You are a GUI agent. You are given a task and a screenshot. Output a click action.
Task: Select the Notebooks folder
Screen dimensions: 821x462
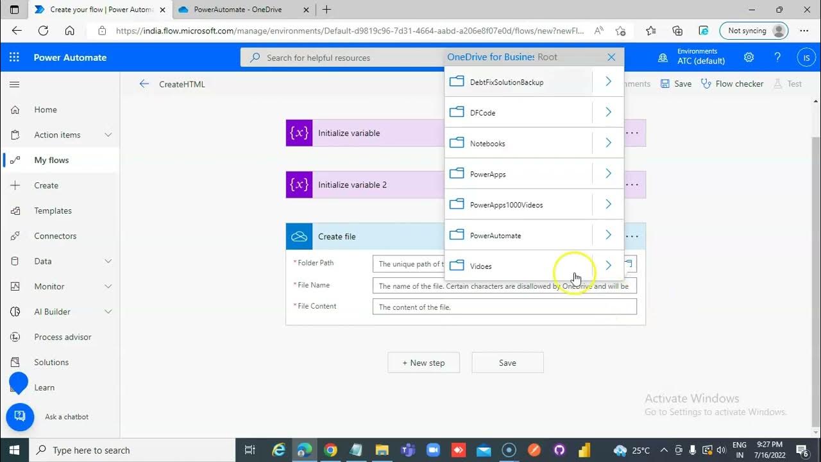[518, 143]
